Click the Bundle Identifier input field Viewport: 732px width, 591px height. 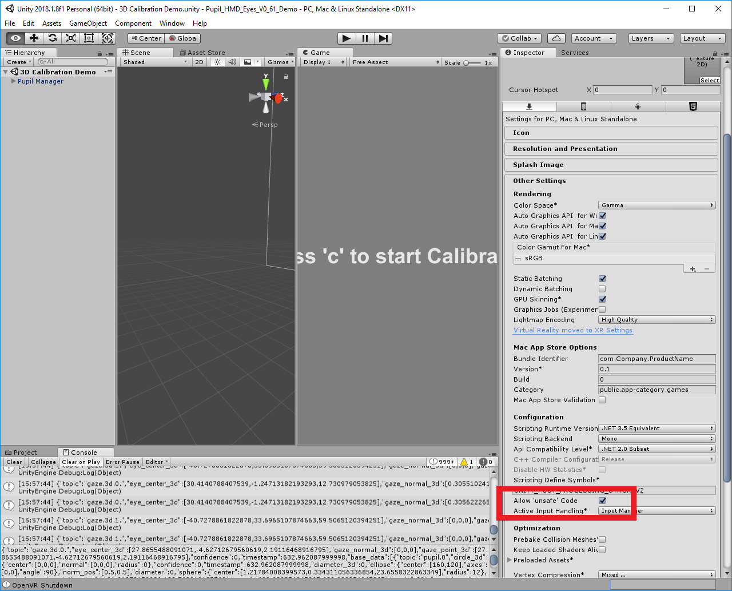click(x=657, y=359)
